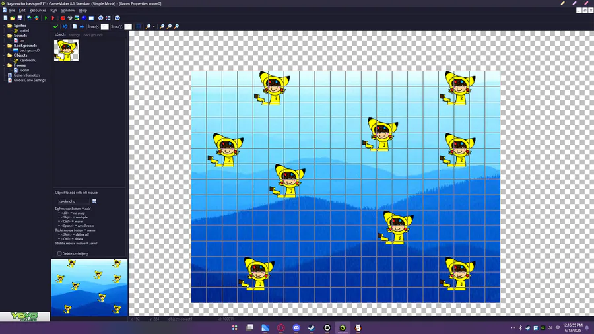
Task: Collapse the Sprites folder
Action: click(4, 26)
